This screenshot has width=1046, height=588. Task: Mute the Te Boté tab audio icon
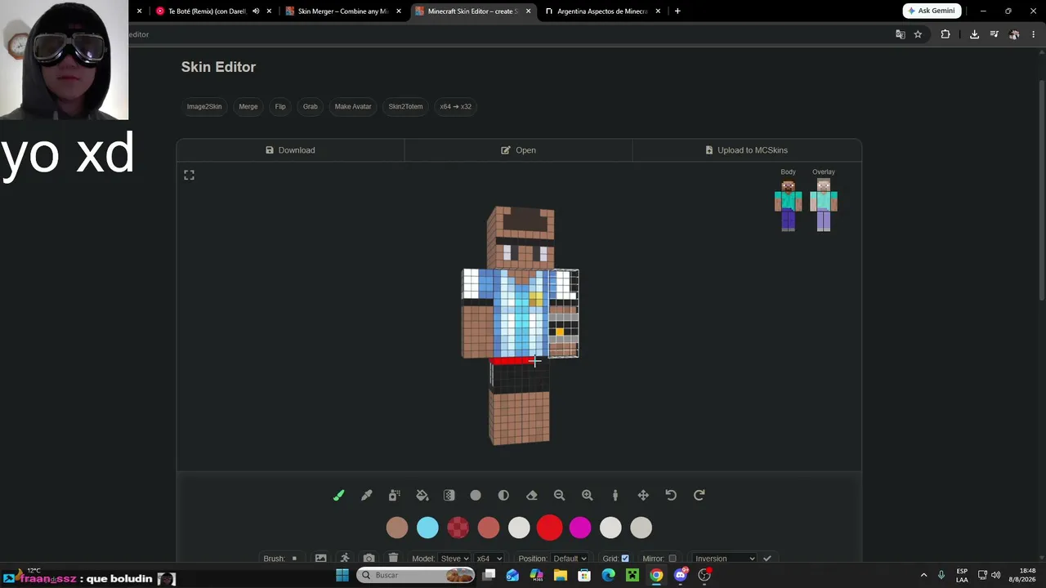point(256,11)
